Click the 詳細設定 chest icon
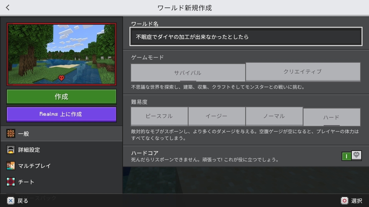This screenshot has width=369, height=207. point(11,150)
